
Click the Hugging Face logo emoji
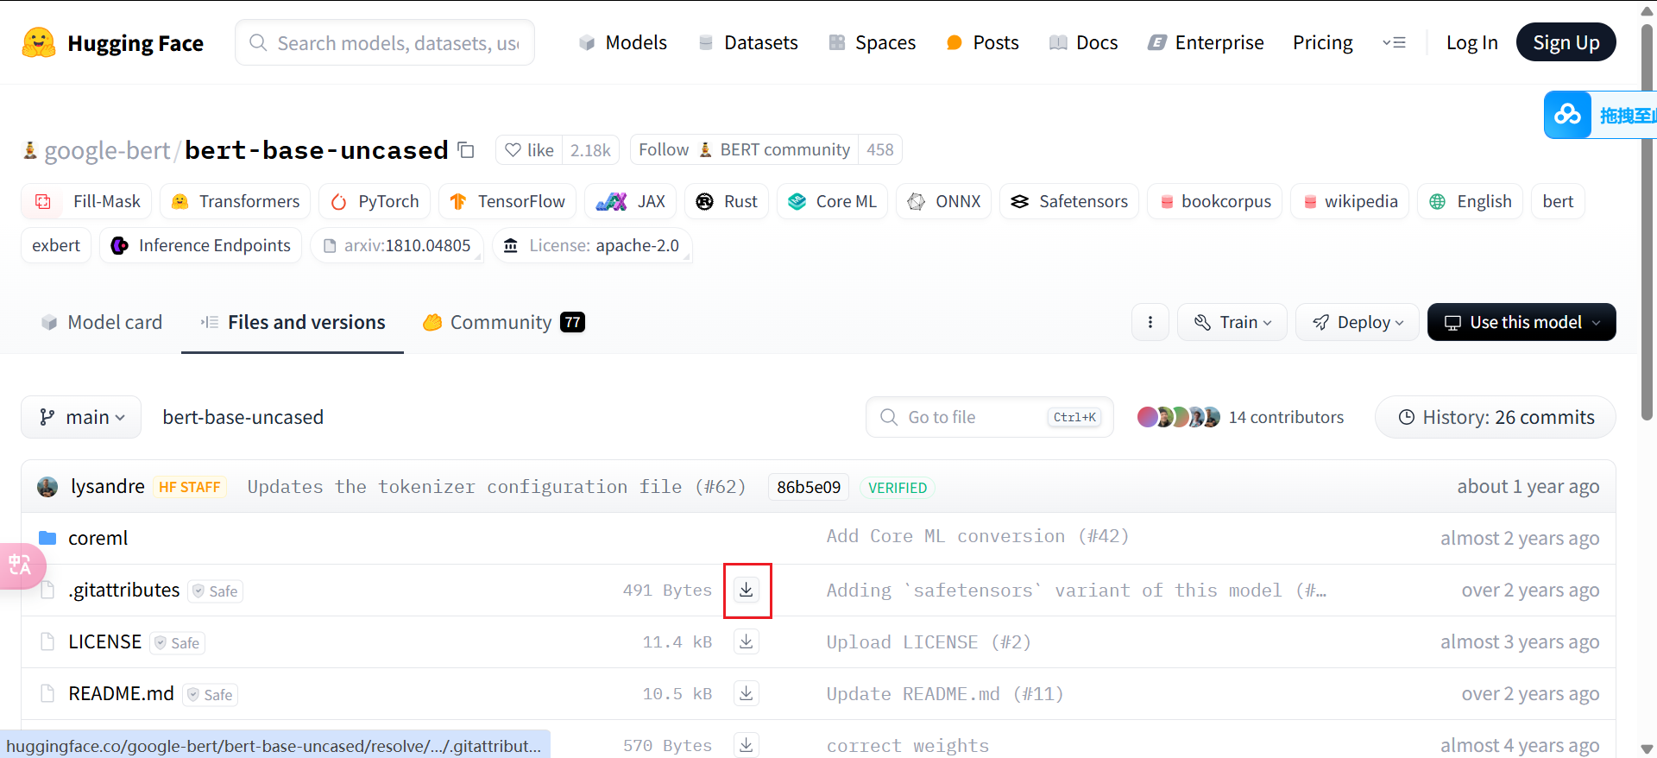39,42
